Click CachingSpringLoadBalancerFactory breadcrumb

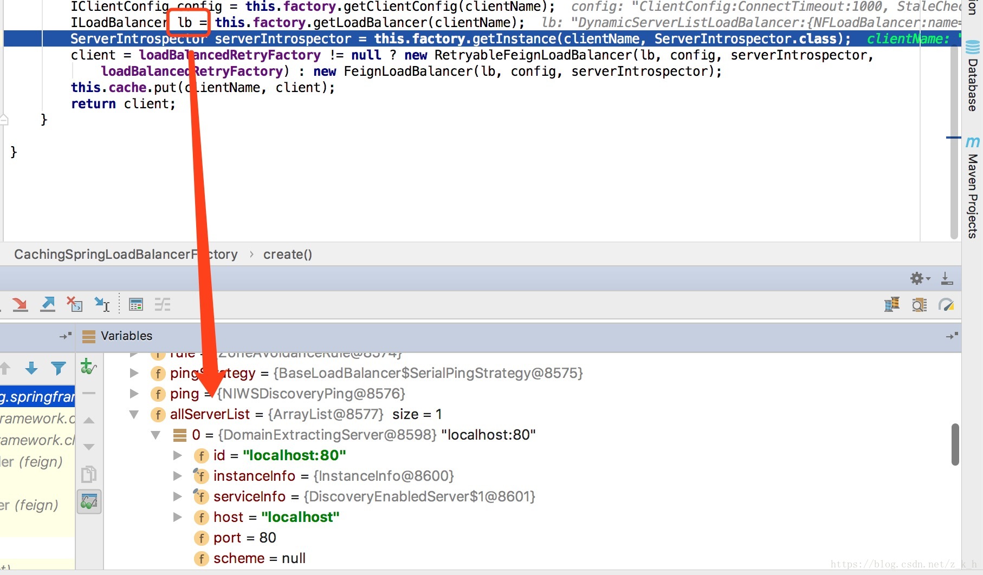coord(126,254)
